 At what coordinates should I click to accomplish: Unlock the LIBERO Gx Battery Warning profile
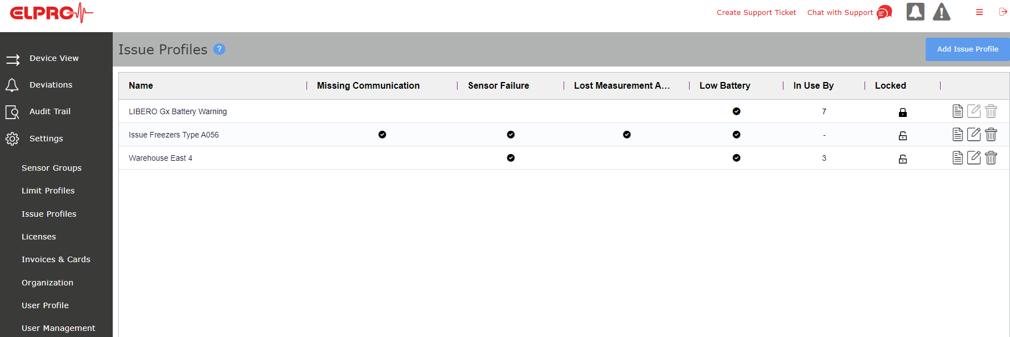click(x=903, y=113)
